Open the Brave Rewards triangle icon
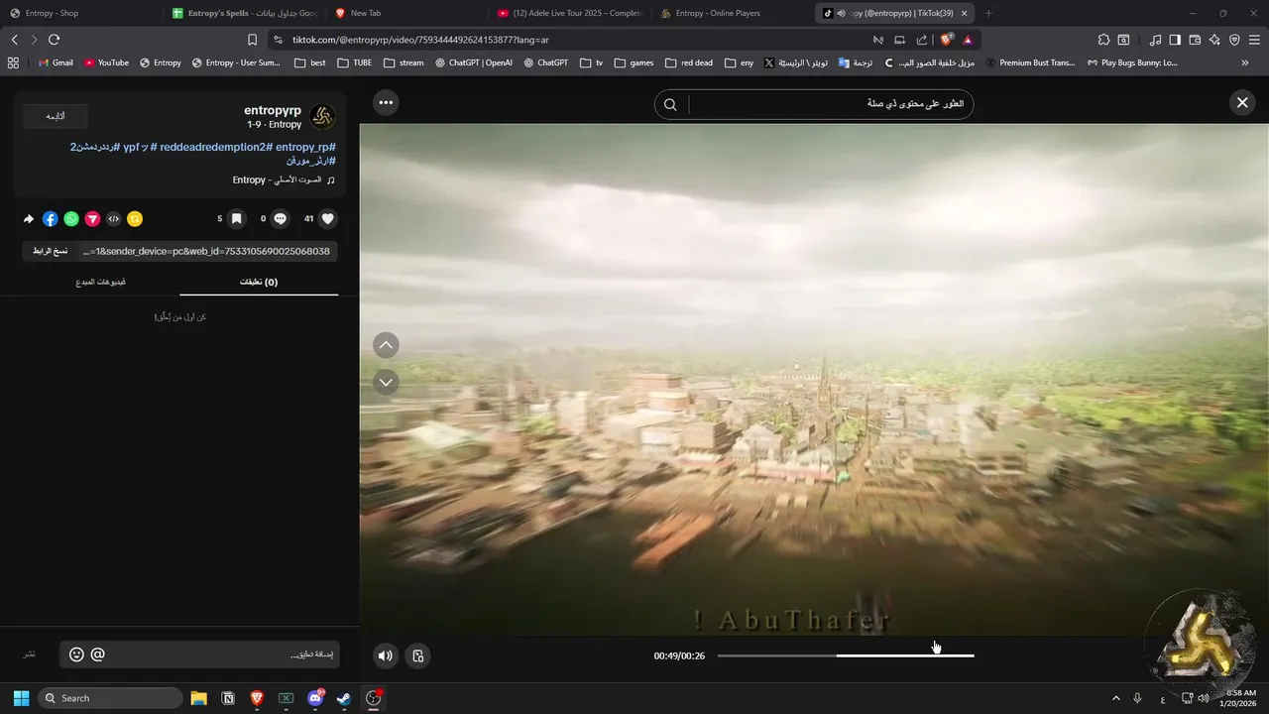Screen dimensions: 1269x714 [968, 40]
